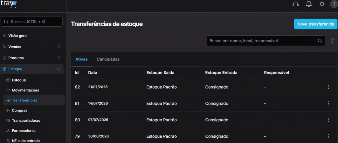Viewport: 338px width, 143px height.
Task: Open the notifications bell
Action: click(309, 4)
